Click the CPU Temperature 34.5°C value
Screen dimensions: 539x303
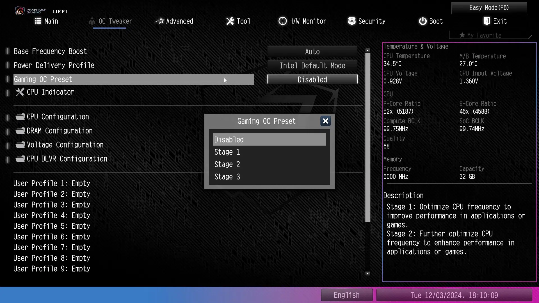(x=392, y=64)
